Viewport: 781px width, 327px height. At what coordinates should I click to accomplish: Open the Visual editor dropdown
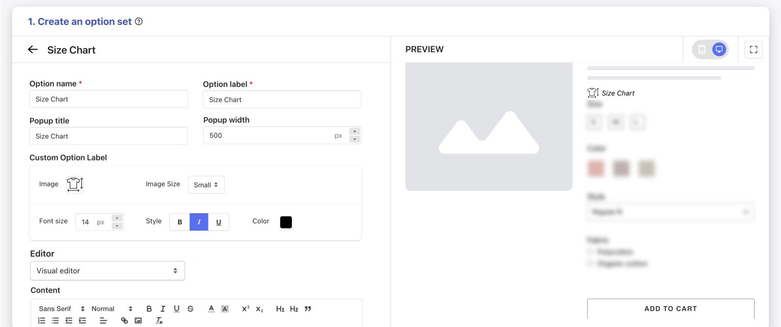pyautogui.click(x=107, y=271)
